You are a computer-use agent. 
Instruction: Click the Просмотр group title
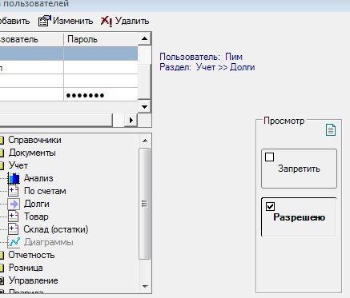(284, 121)
